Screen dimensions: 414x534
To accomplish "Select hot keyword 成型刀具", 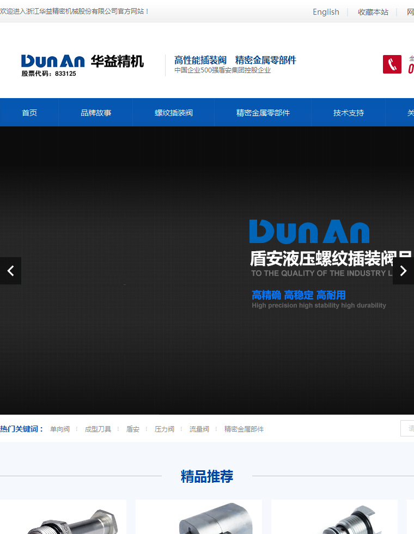I will pos(98,429).
